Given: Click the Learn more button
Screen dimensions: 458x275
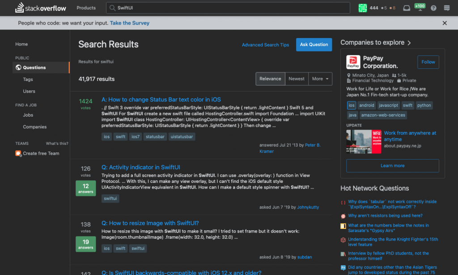Looking at the screenshot, I should point(393,166).
